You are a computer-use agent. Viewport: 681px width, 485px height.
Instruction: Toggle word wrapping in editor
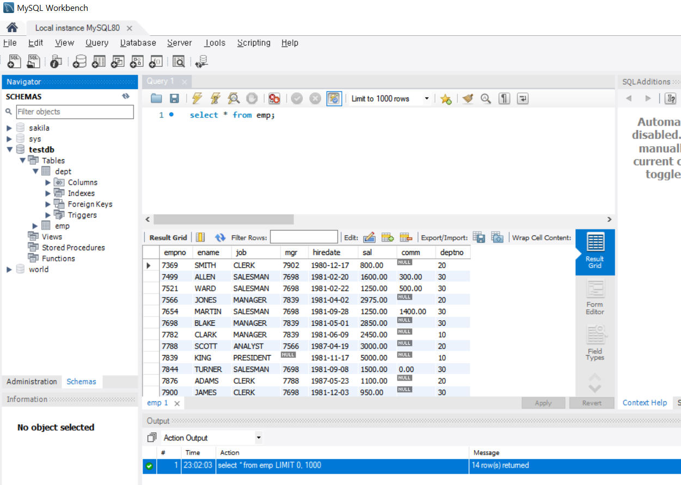click(523, 98)
